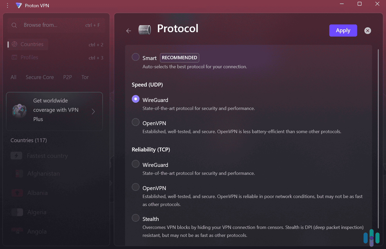The width and height of the screenshot is (386, 249).
Task: Apply the selected protocol settings
Action: 343,30
